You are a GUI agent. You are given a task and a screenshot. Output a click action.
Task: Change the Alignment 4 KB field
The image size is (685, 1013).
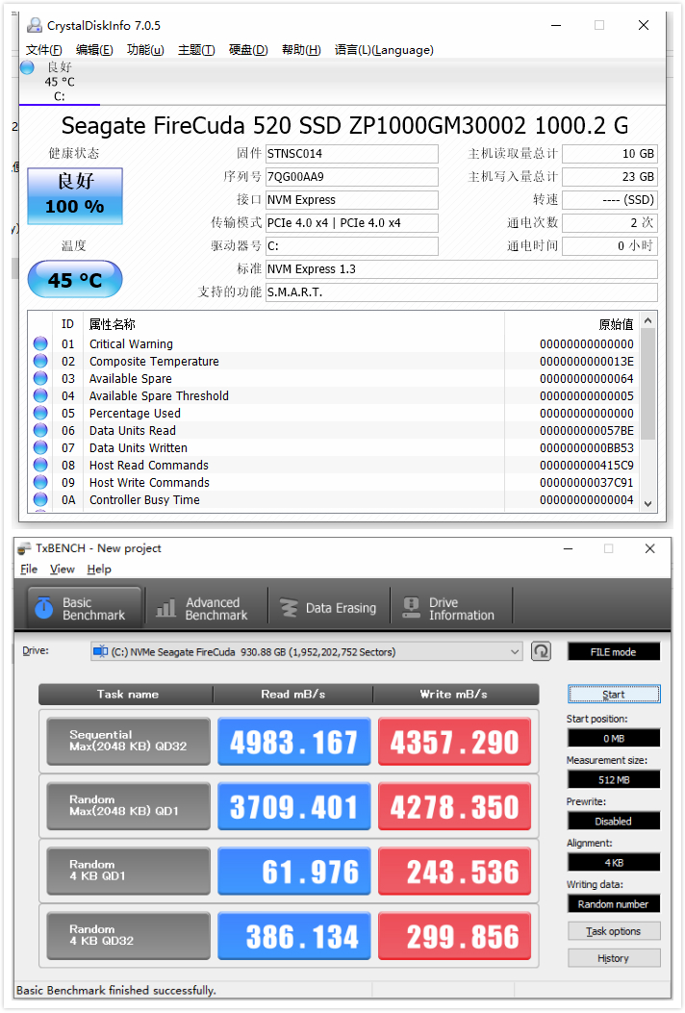tap(614, 862)
